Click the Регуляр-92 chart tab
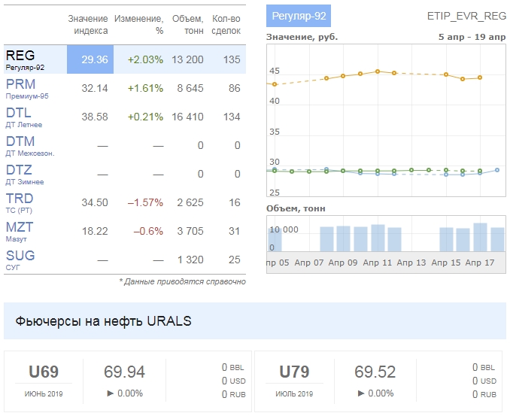The image size is (510, 416). pos(299,16)
